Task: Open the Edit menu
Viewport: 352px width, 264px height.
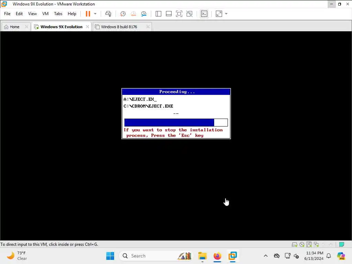Action: tap(19, 14)
